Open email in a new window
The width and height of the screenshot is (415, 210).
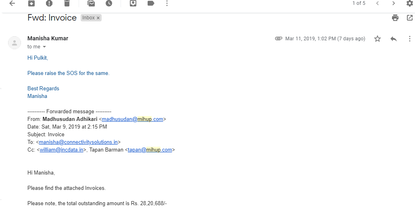(x=410, y=18)
